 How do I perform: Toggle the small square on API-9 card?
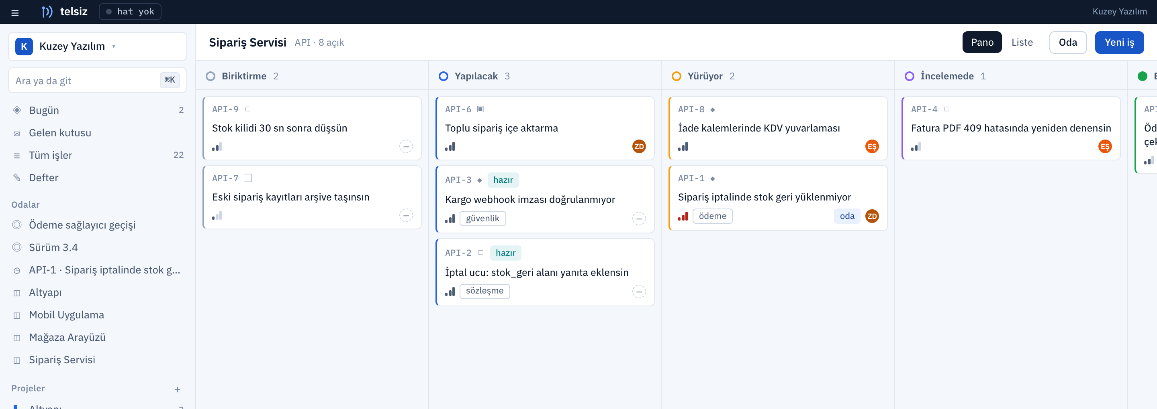click(248, 109)
